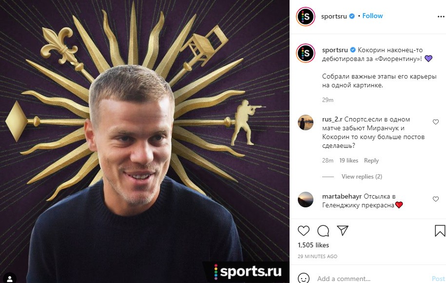The image size is (446, 283).
Task: Open sportsru avatar beside the caption
Action: coord(306,53)
